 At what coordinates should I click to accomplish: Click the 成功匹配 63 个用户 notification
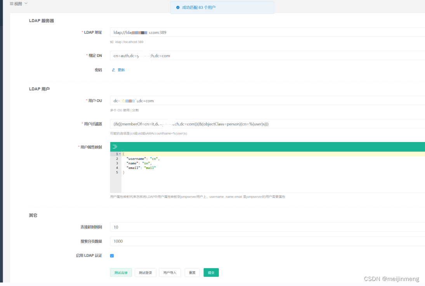click(x=222, y=8)
